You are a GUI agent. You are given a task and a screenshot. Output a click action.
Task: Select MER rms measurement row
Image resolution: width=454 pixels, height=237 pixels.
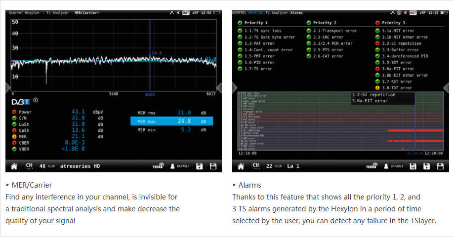tap(171, 113)
